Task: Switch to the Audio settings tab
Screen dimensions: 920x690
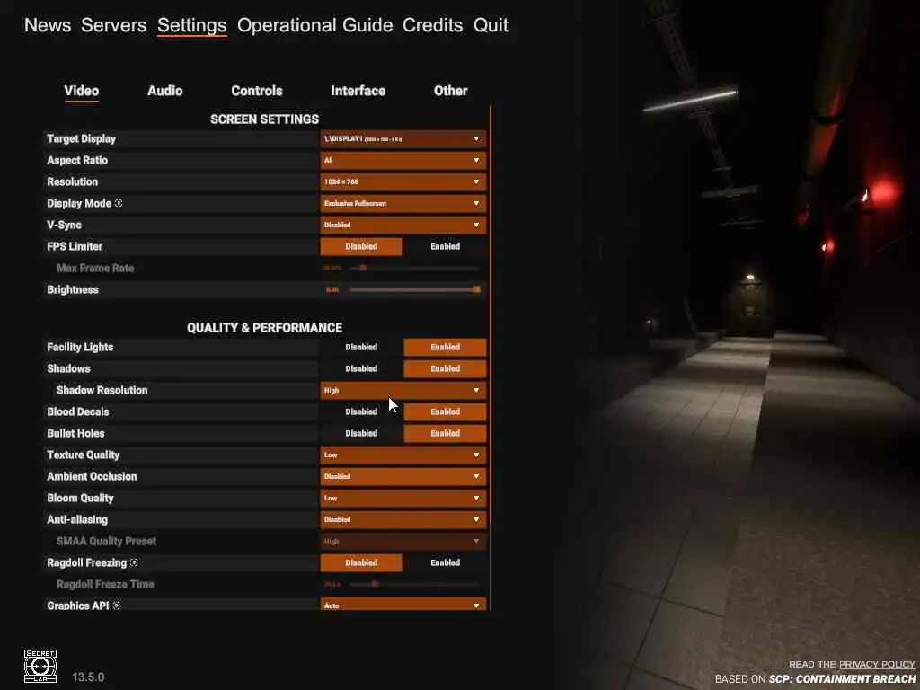Action: (x=165, y=91)
